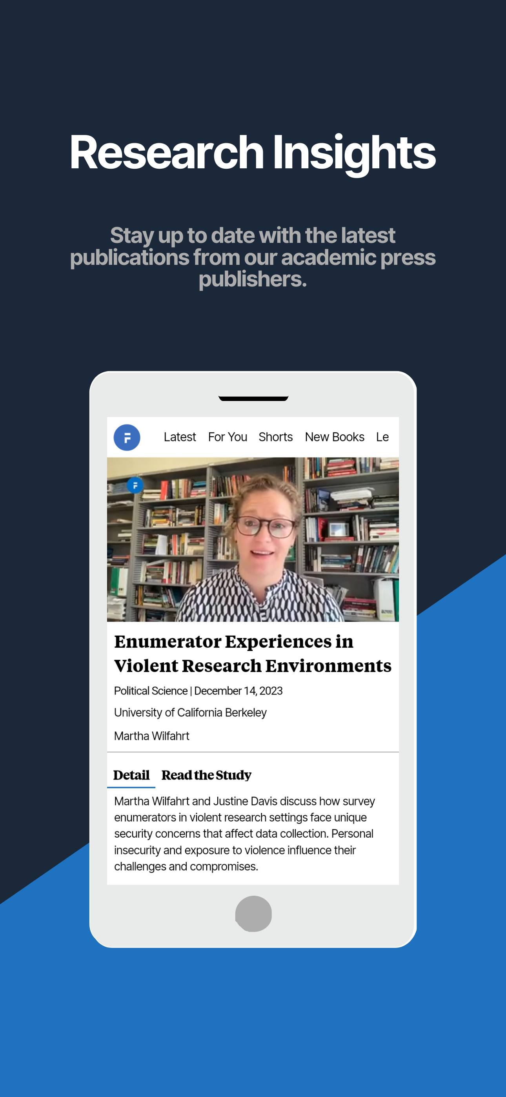The image size is (506, 1097).
Task: Tap the phone home button
Action: (x=253, y=913)
